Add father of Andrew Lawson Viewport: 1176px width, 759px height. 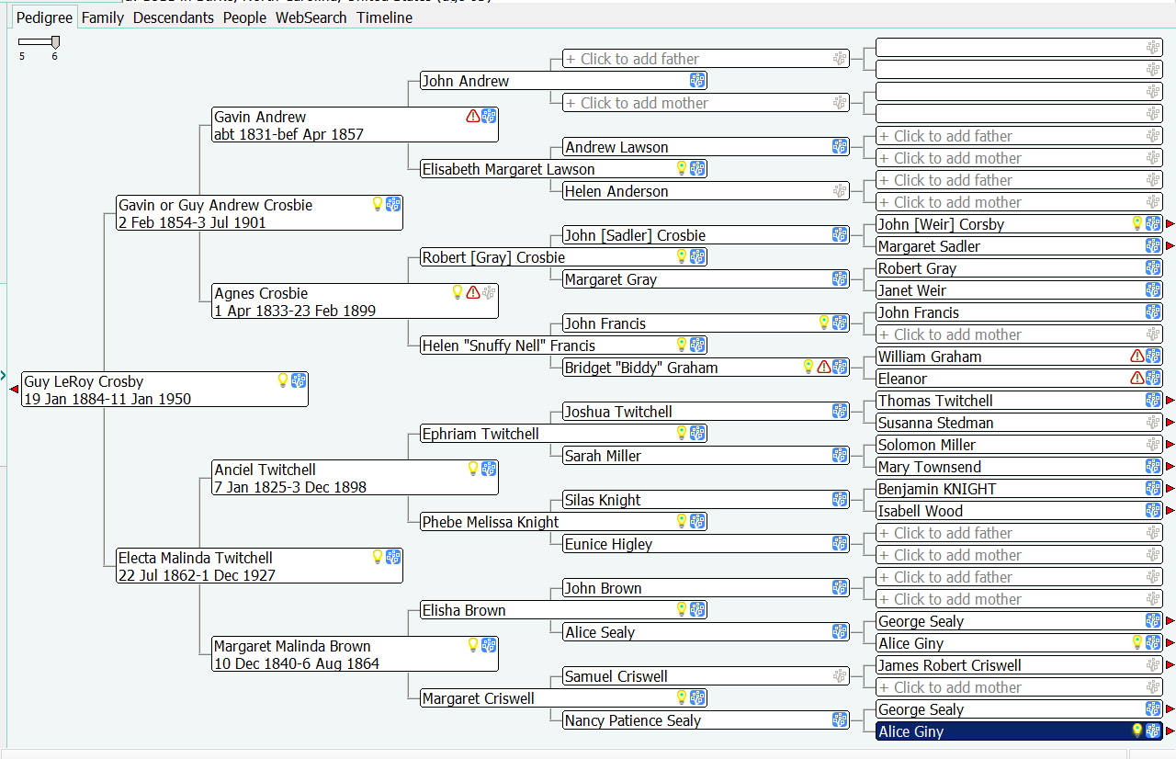tap(1019, 135)
